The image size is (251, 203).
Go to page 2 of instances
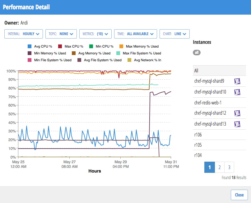click(x=220, y=168)
